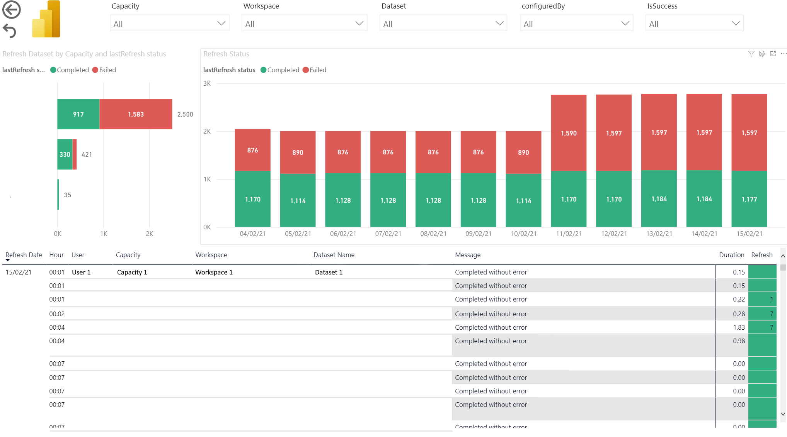Select failed 890 segment for 05/02/21
This screenshot has height=437, width=787.
(298, 152)
